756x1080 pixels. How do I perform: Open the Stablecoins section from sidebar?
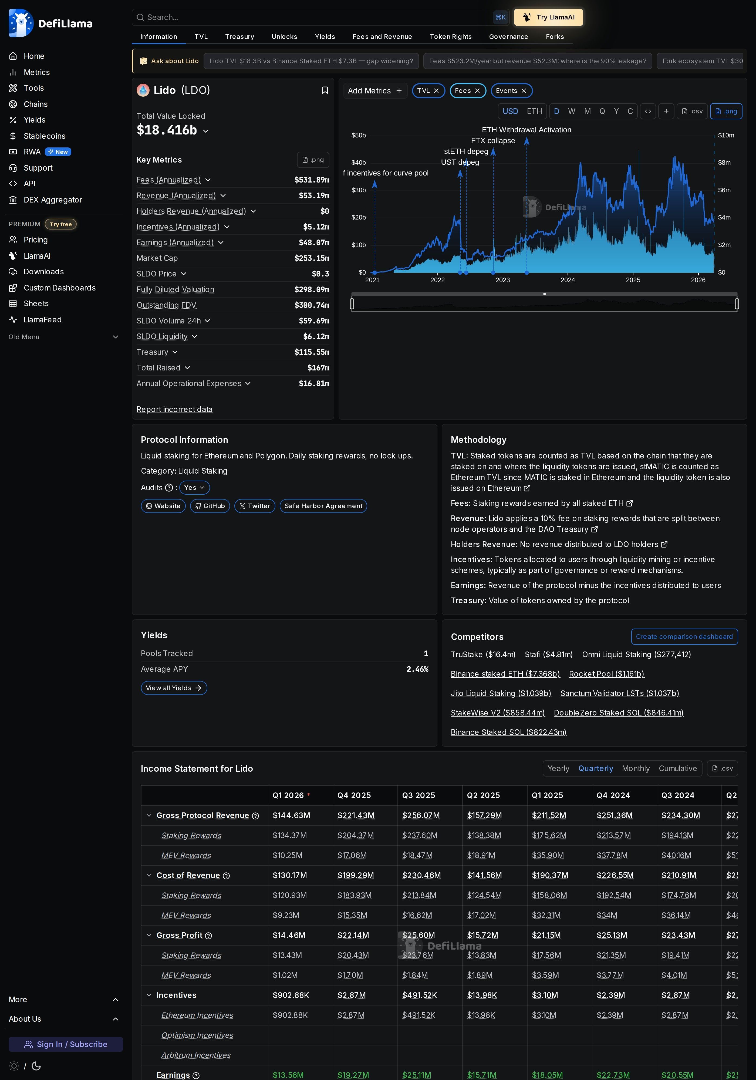pos(45,136)
